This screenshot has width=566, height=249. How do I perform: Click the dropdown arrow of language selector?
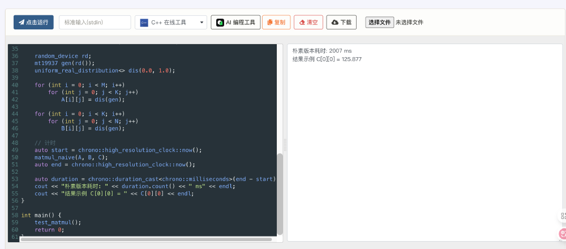(201, 23)
